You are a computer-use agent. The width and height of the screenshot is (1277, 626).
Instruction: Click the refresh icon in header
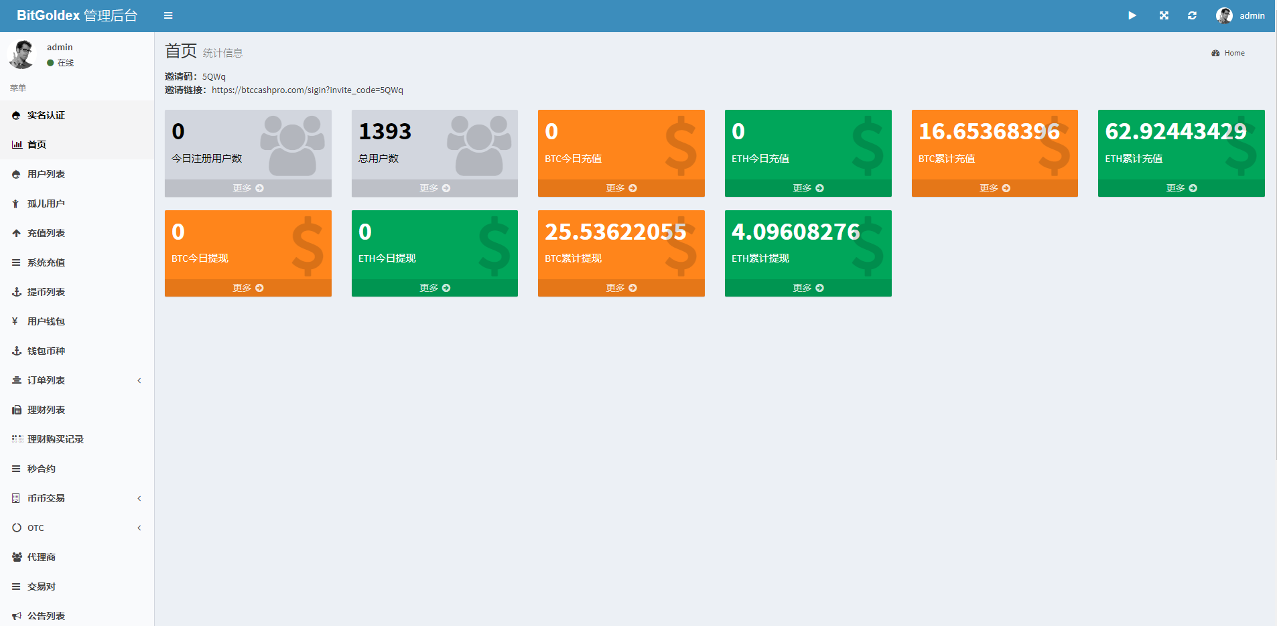(x=1192, y=15)
